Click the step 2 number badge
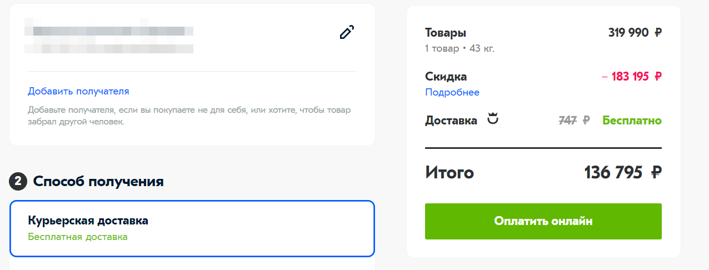This screenshot has width=709, height=270. point(18,181)
